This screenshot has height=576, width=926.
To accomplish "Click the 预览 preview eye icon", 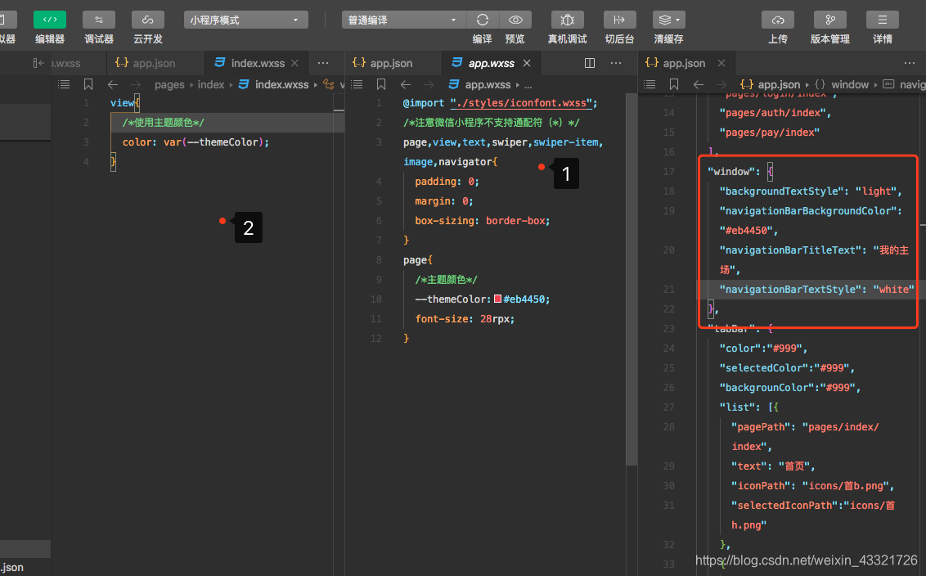I will pos(515,20).
